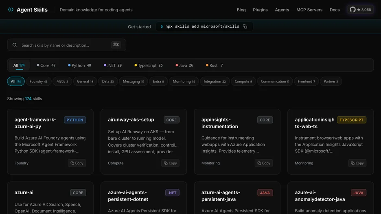The width and height of the screenshot is (381, 214).
Task: Open the applicationinsights-web-ts card title
Action: click(x=315, y=123)
